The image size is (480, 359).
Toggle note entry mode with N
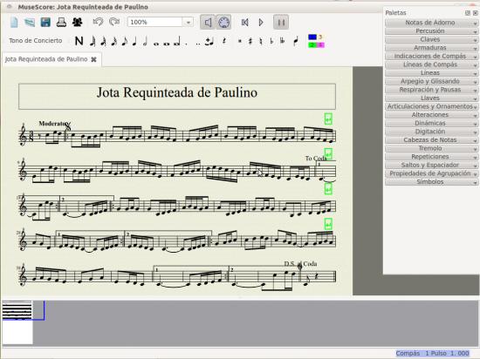click(79, 41)
